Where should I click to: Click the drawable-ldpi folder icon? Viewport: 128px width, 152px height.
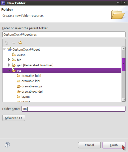[19, 81]
